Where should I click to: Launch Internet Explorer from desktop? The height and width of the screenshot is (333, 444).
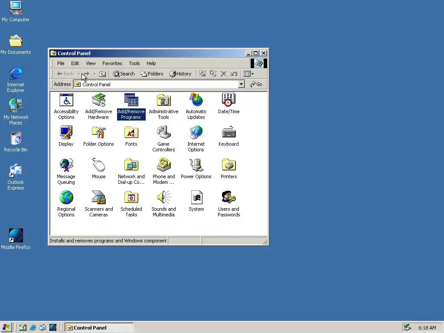(x=16, y=80)
